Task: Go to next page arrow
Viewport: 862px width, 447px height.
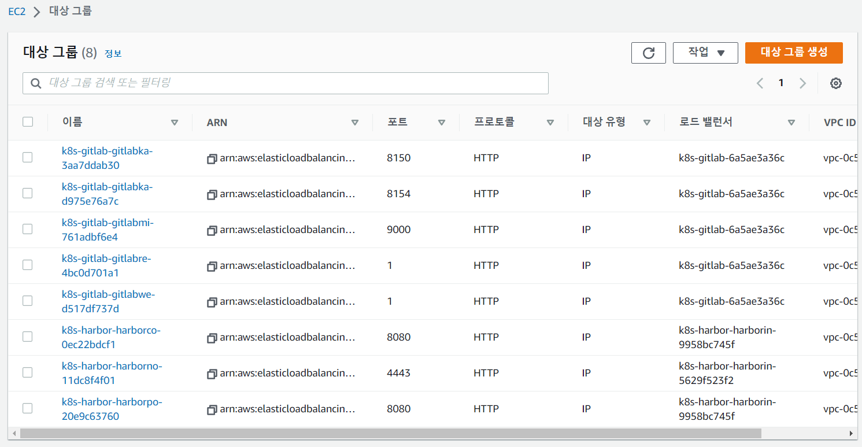Action: (802, 83)
